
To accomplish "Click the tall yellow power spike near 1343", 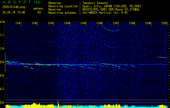I will [58, 104].
